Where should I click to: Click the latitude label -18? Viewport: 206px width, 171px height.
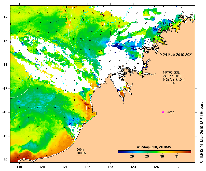[x=5, y=112]
